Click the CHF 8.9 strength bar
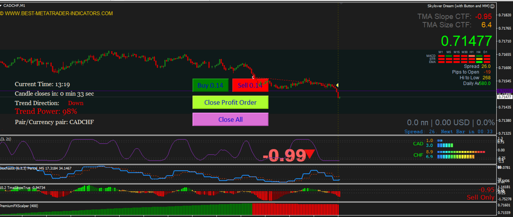 [461, 152]
